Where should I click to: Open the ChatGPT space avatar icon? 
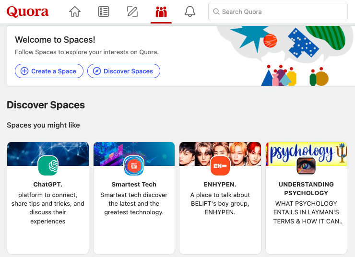[48, 165]
